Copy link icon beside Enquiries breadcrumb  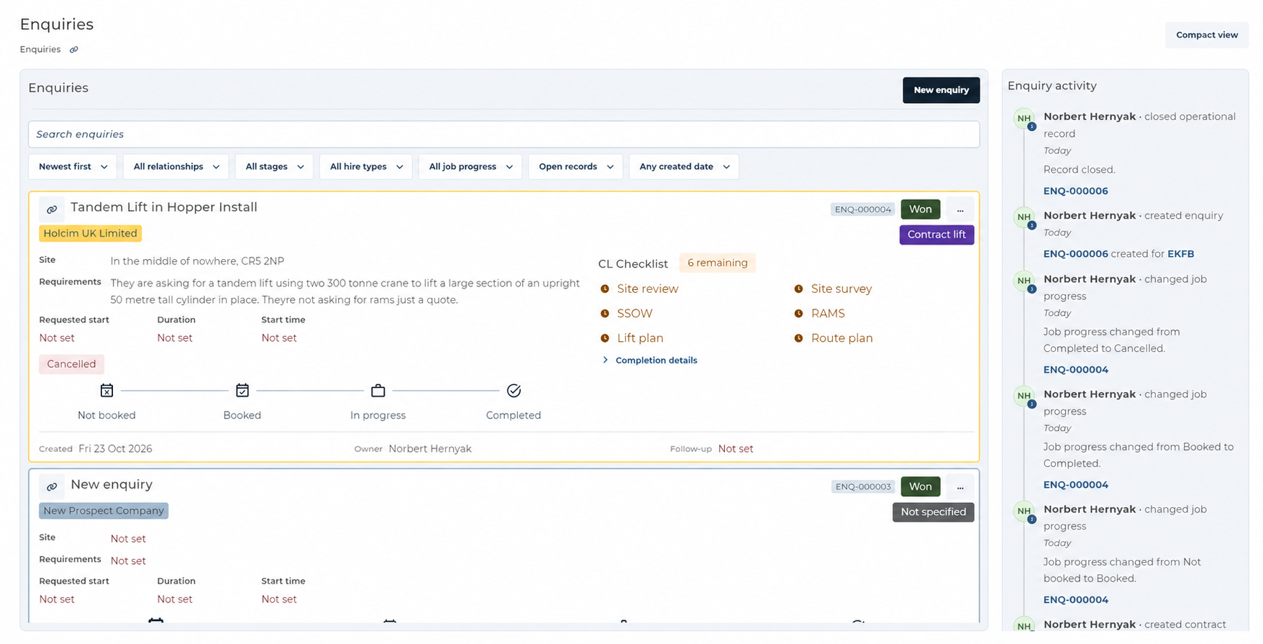coord(73,50)
